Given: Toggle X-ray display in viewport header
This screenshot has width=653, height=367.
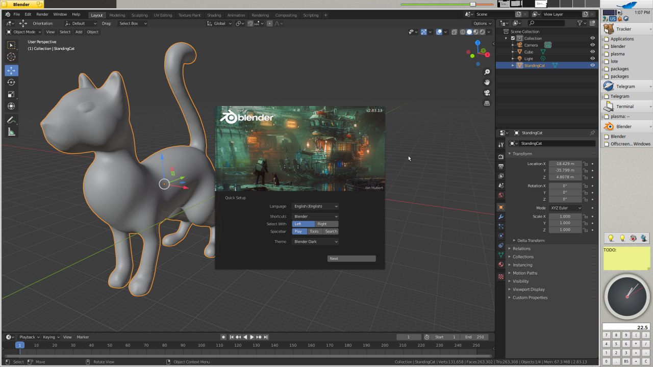Looking at the screenshot, I should pos(454,32).
